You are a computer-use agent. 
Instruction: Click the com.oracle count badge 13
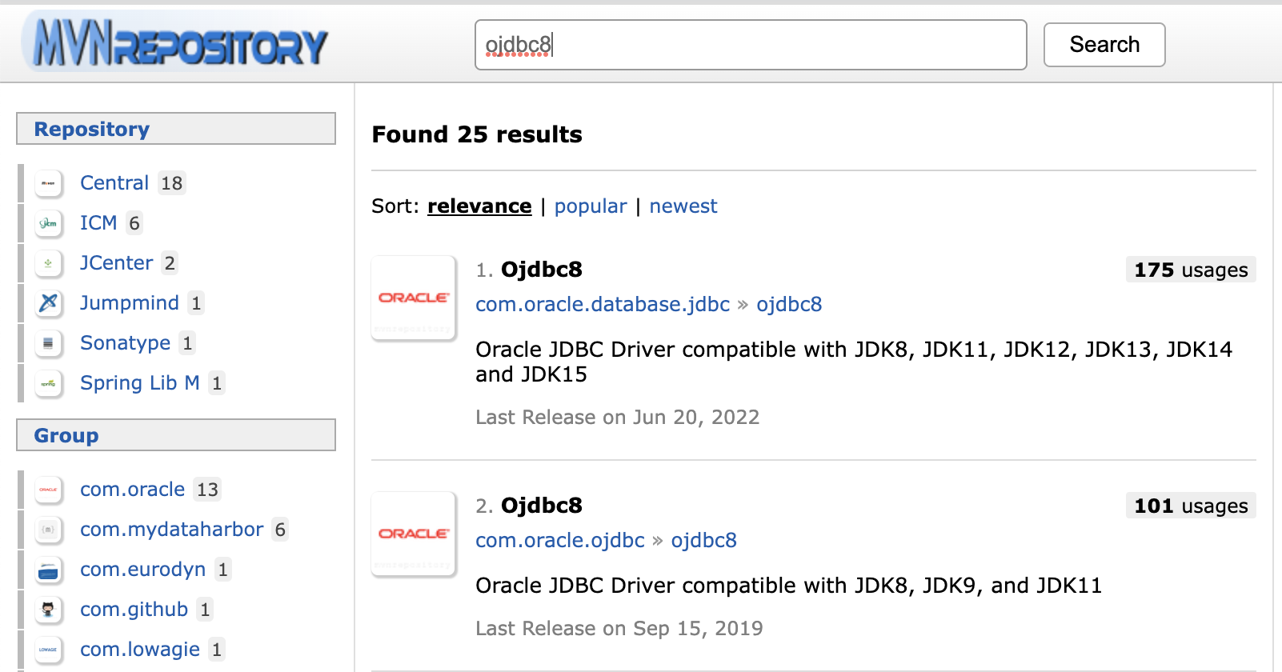pyautogui.click(x=207, y=490)
